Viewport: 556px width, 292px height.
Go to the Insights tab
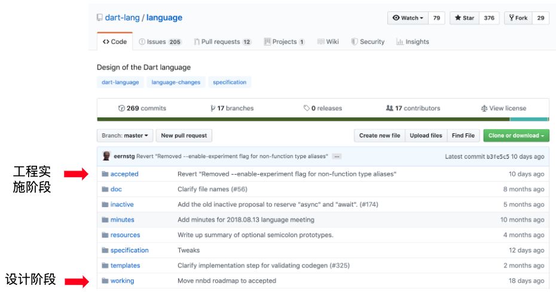[x=413, y=42]
